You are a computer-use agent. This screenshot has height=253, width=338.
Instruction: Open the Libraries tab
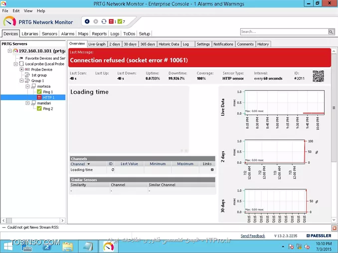[x=30, y=34]
